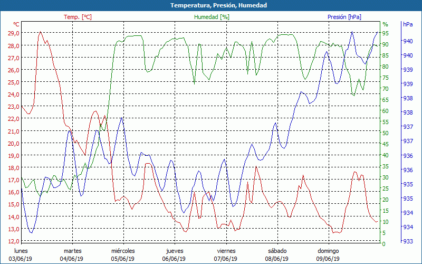Screen dimensions: 422x264
Task: Click temperature axis value "18,0"
Action: pos(13,168)
